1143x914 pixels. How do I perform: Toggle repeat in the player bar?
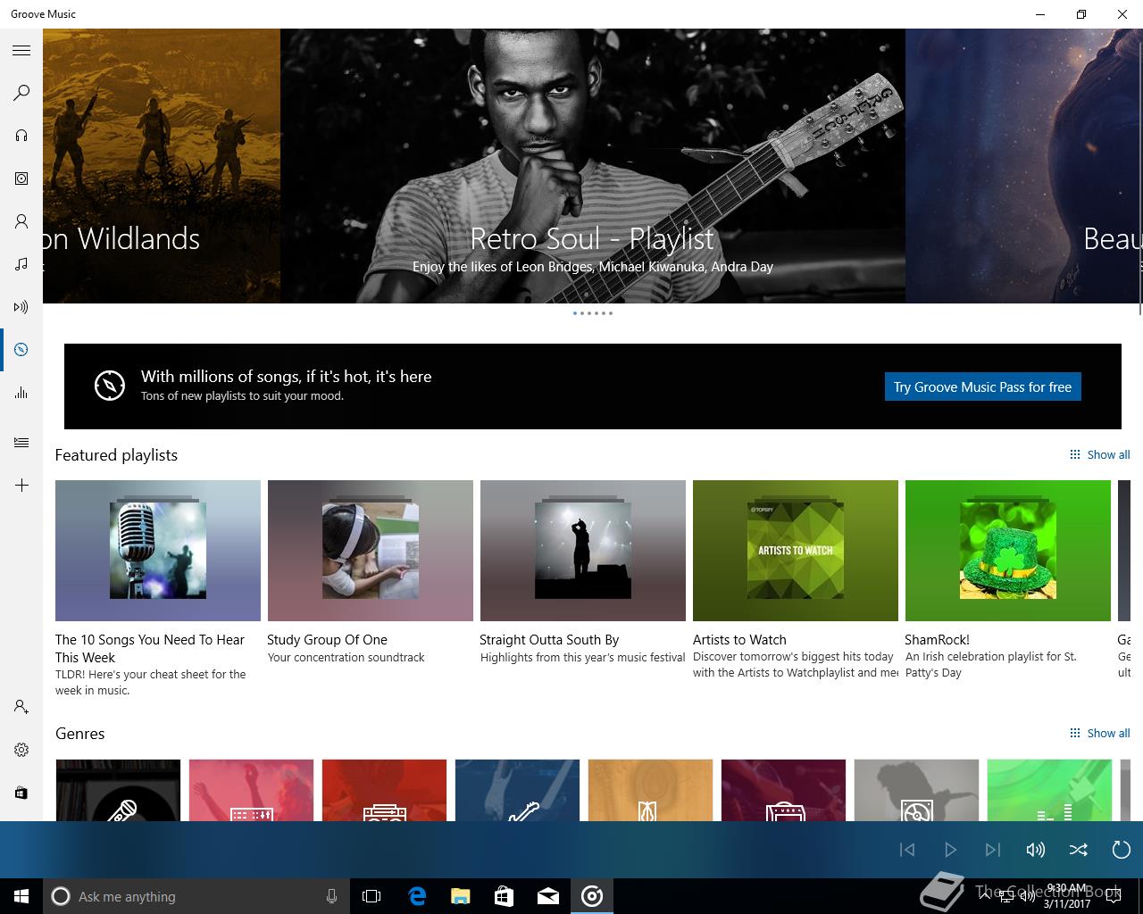(x=1122, y=850)
